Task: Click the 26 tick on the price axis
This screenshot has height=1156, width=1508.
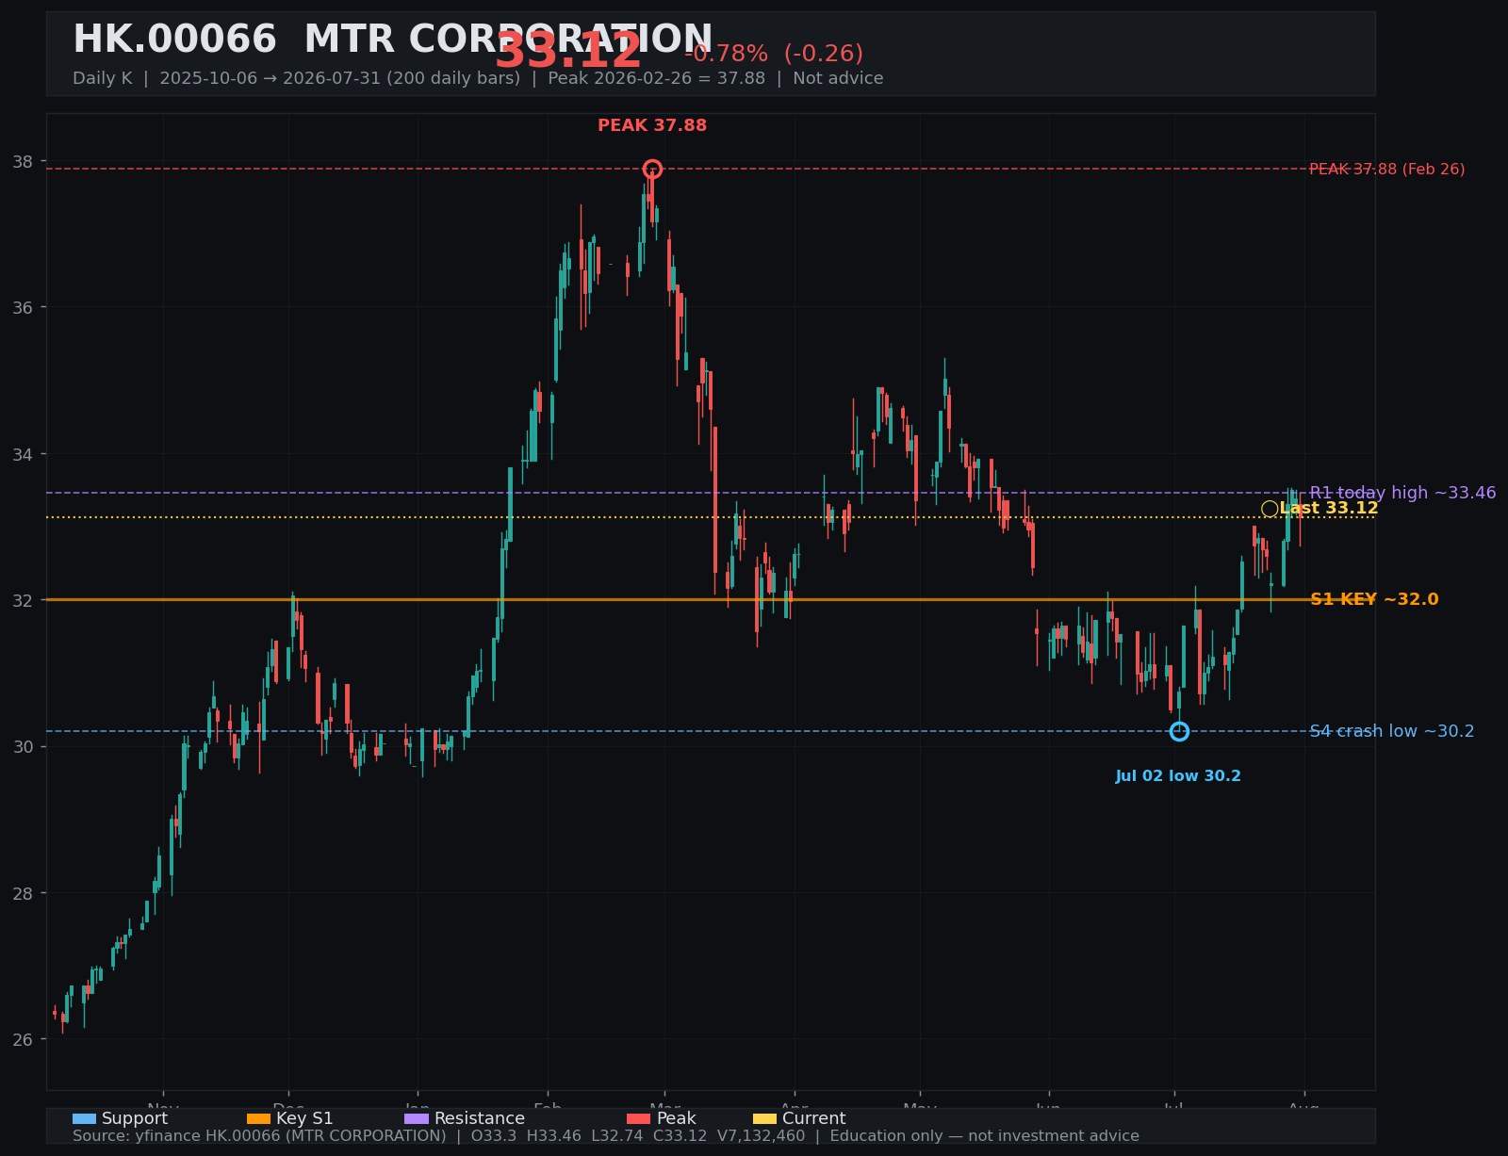Action: tap(23, 1040)
